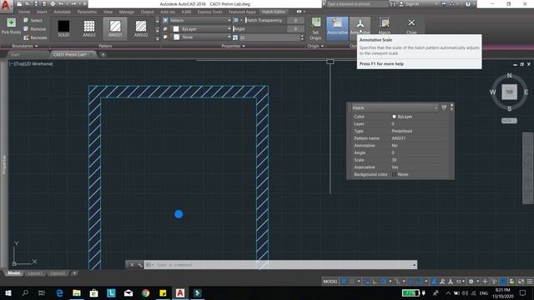
Task: Click the Hatch Transparency value field
Action: (x=295, y=20)
